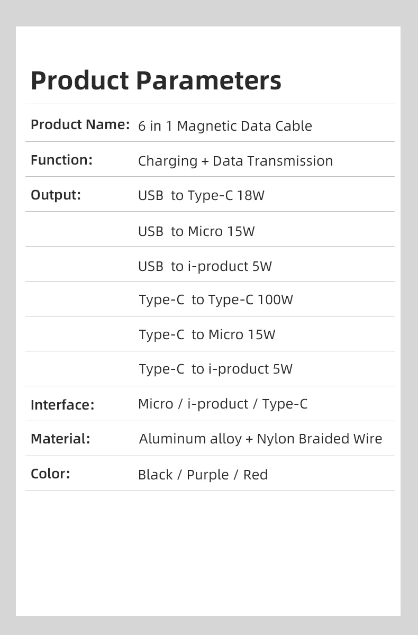Click the Product Parameters heading
The width and height of the screenshot is (418, 635).
(x=156, y=80)
